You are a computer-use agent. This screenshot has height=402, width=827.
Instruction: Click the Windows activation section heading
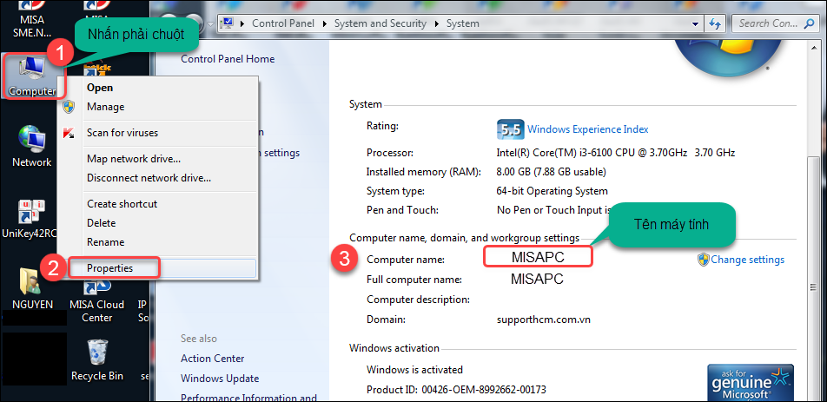394,348
